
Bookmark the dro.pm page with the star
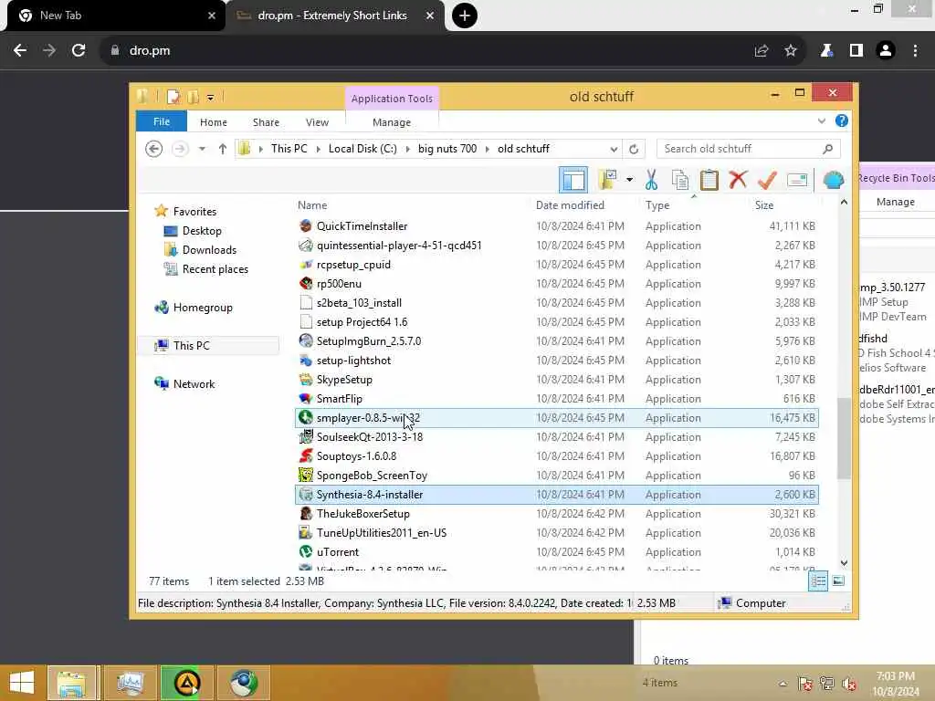[x=790, y=51]
